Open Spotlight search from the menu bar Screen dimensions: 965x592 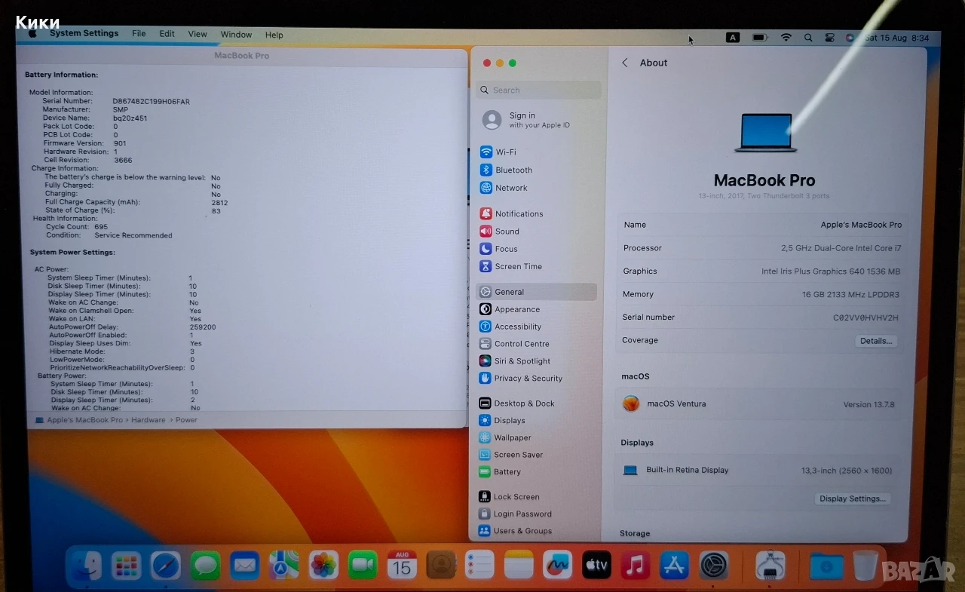808,37
